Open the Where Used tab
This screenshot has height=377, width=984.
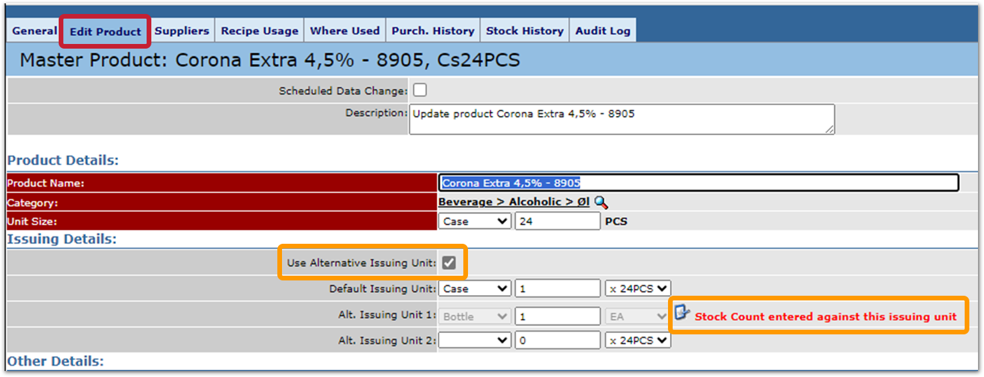pos(345,31)
